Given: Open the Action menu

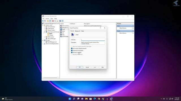Looking at the screenshot, I should click(47, 19).
